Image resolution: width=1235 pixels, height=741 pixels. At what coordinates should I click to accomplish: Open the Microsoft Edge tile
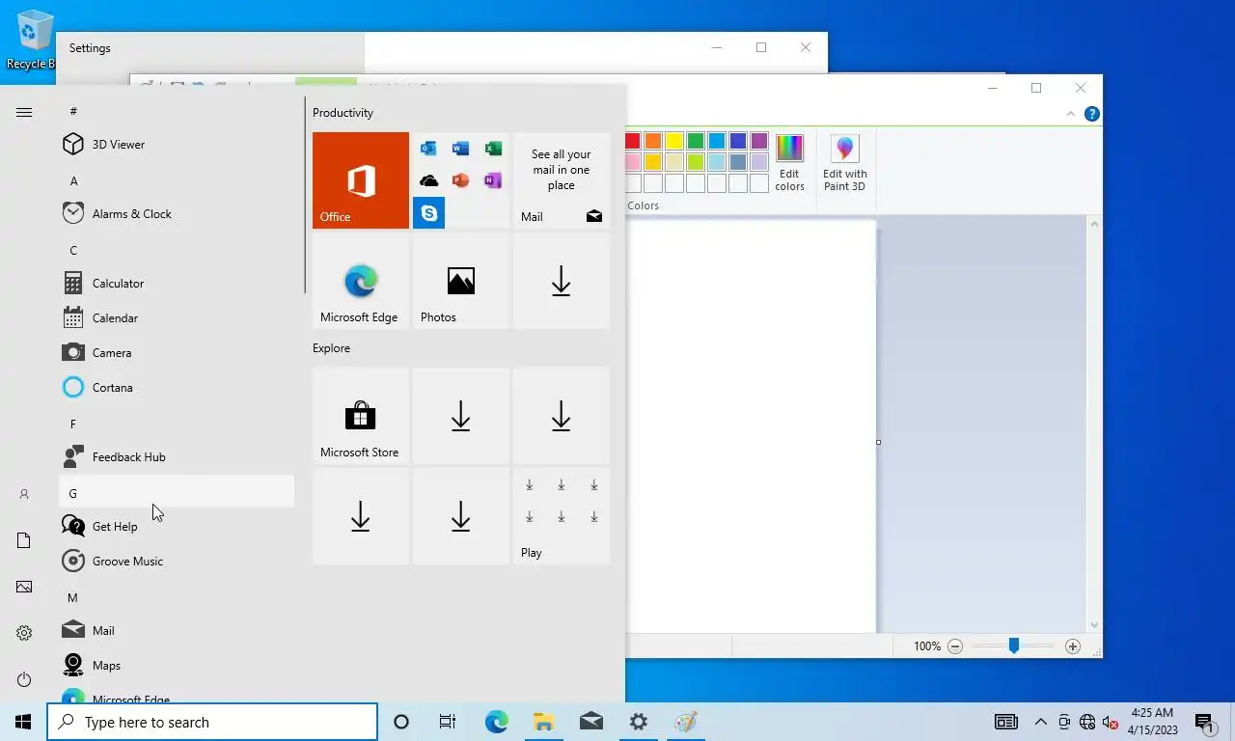pos(361,281)
